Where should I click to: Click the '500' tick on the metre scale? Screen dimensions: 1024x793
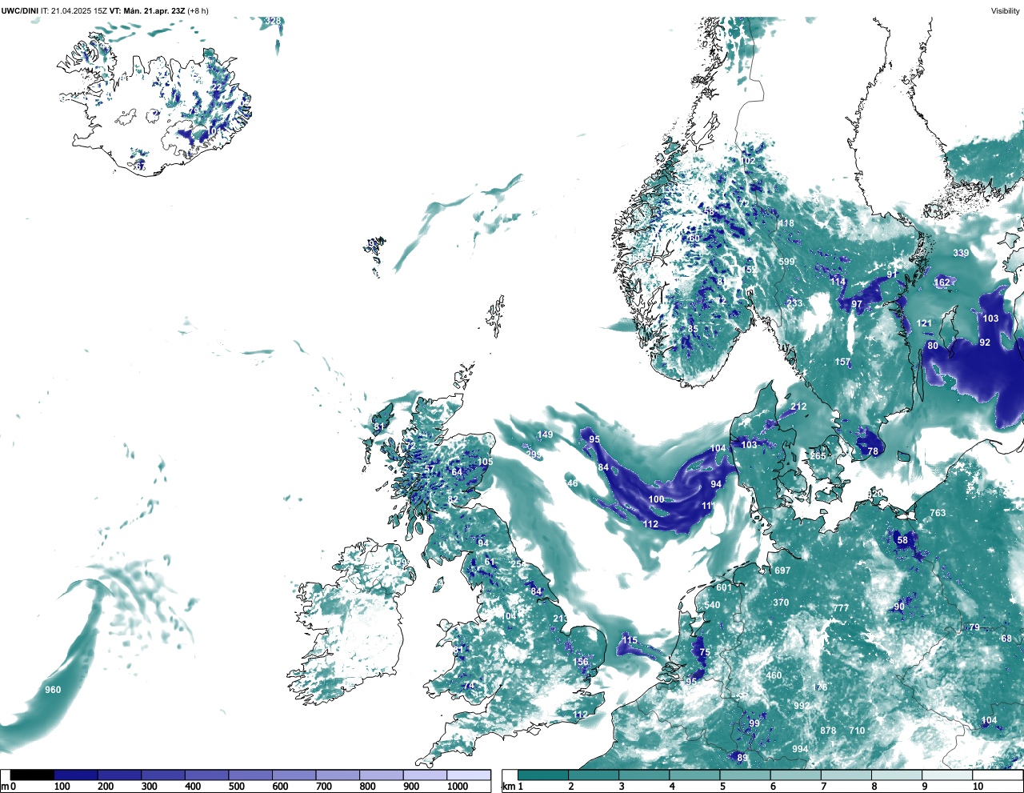(x=236, y=787)
